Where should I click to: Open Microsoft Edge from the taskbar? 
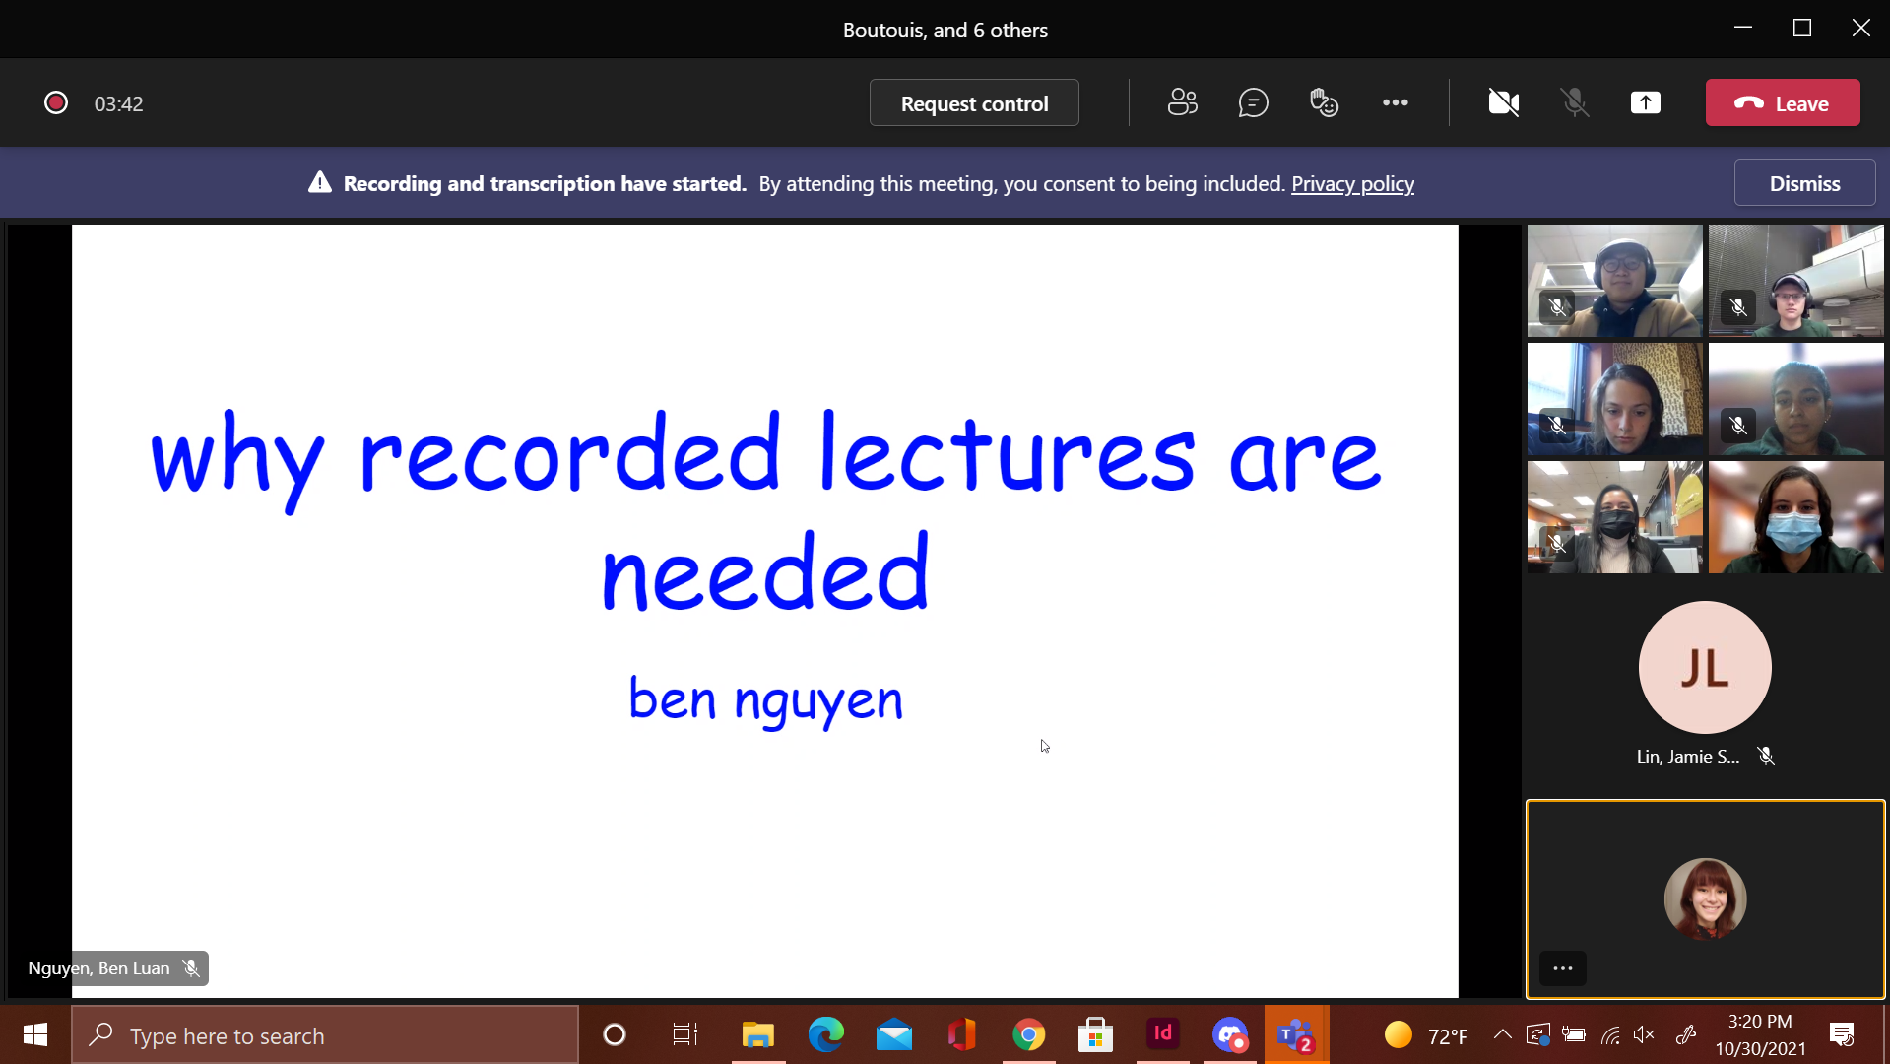point(825,1034)
